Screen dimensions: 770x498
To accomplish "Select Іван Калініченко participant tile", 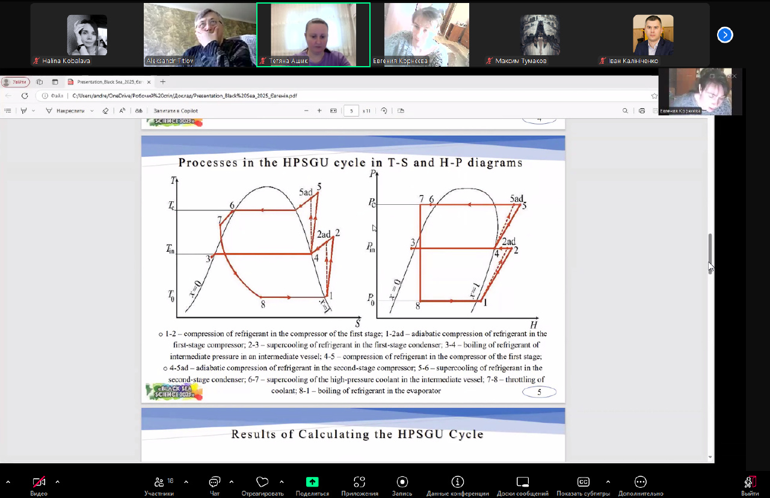I will [x=653, y=35].
